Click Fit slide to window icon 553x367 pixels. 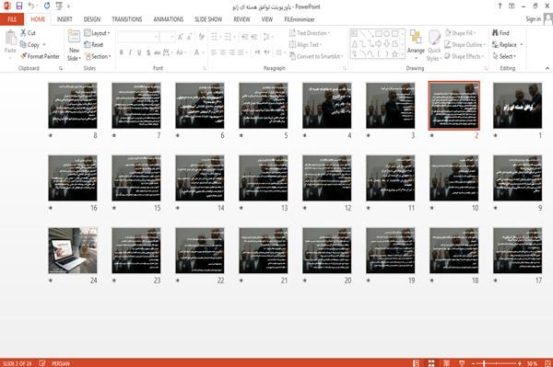pos(547,363)
